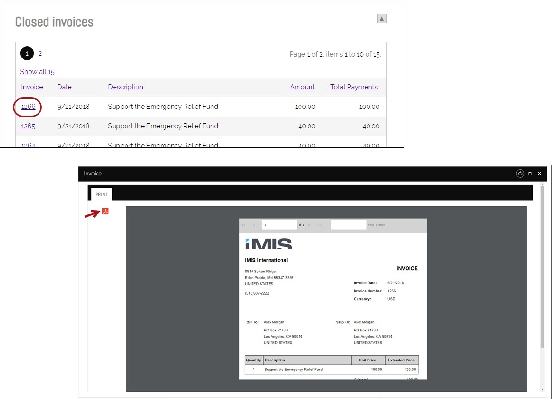Click invoice number value 1266 in report
The width and height of the screenshot is (552, 399).
pyautogui.click(x=391, y=291)
